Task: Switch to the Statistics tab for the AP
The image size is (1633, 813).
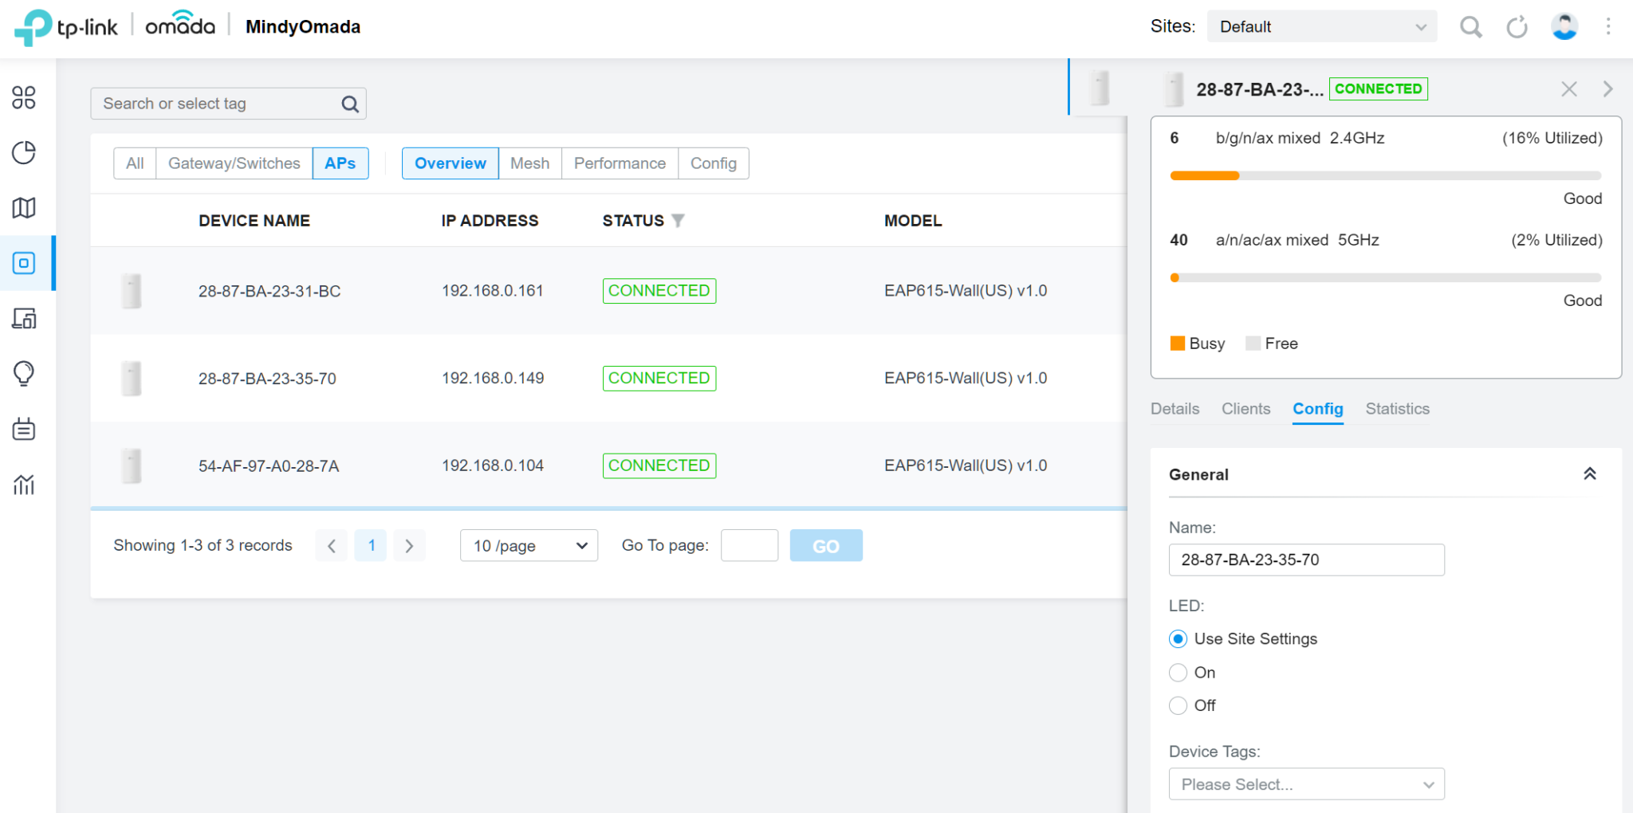Action: coord(1397,408)
